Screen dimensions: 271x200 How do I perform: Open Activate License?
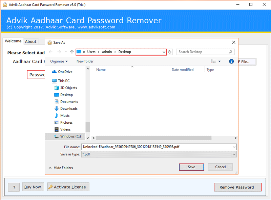[x=68, y=187]
